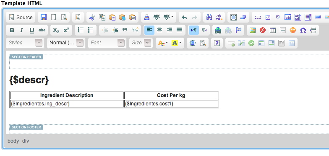Insert a selection list field
The height and width of the screenshot is (156, 329).
point(308,18)
